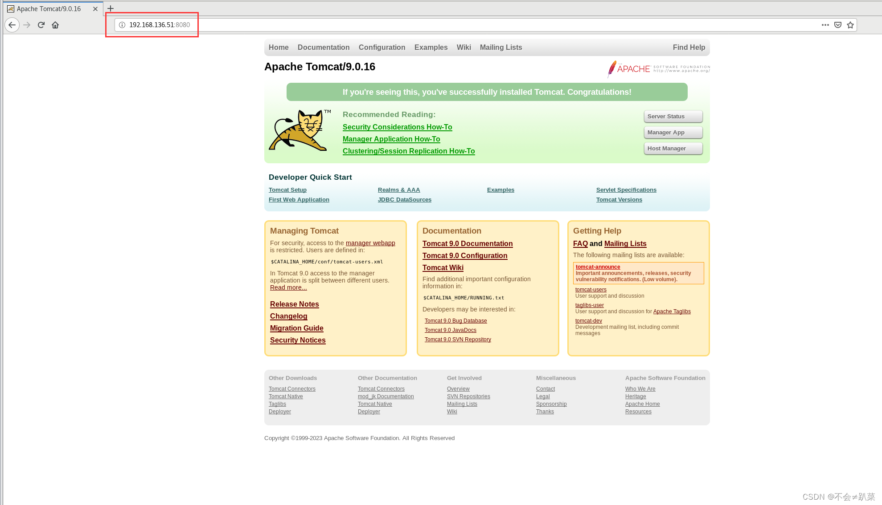Open Examples link under Developer Quick Start
The height and width of the screenshot is (505, 882).
pos(500,190)
